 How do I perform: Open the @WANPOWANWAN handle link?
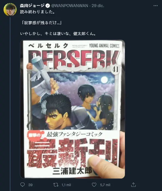click(x=69, y=6)
